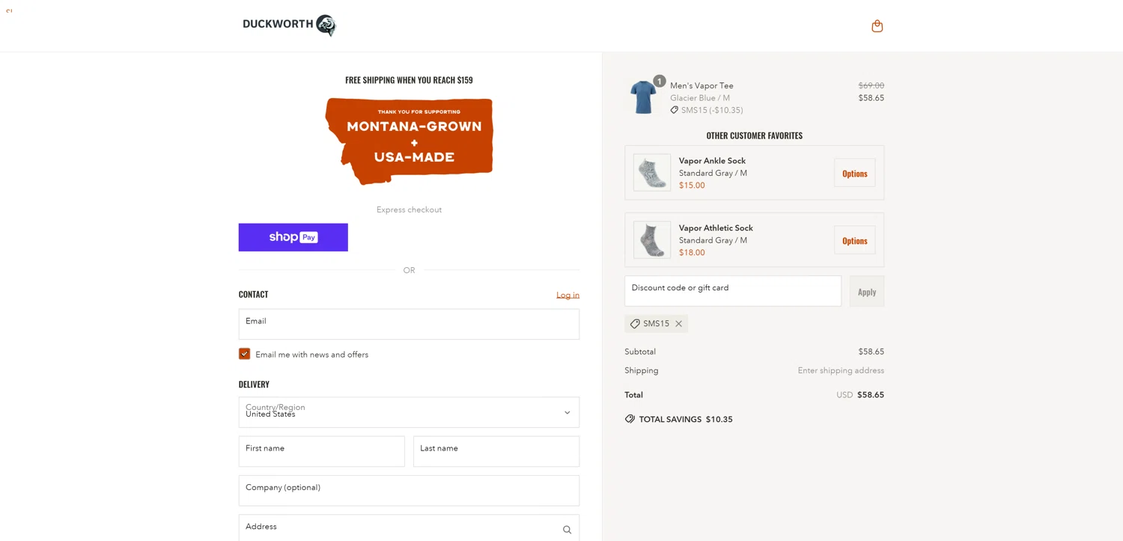Screen dimensions: 1123x541
Task: Remove the SMS15 discount code tag
Action: click(x=678, y=324)
